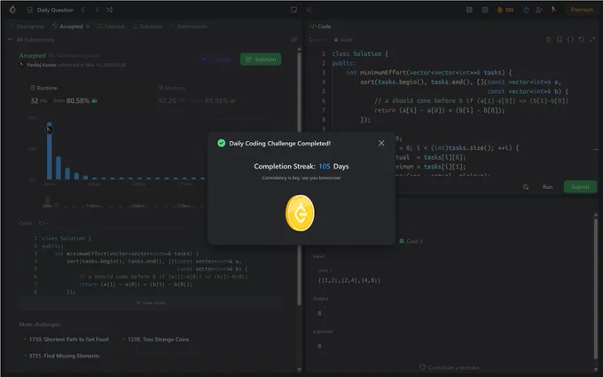Open the Premium subscription button
603x377 pixels.
pos(582,10)
